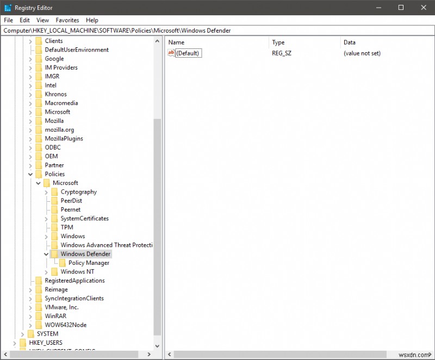Select the SystemCertificates tree item
The image size is (435, 360).
pyautogui.click(x=83, y=218)
